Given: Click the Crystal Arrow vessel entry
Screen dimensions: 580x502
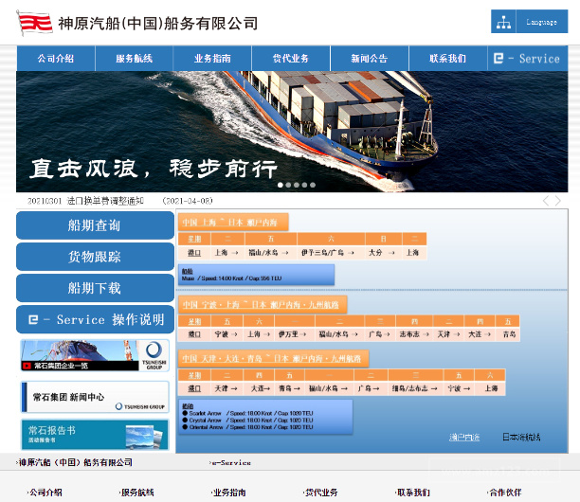Looking at the screenshot, I should pos(248,421).
